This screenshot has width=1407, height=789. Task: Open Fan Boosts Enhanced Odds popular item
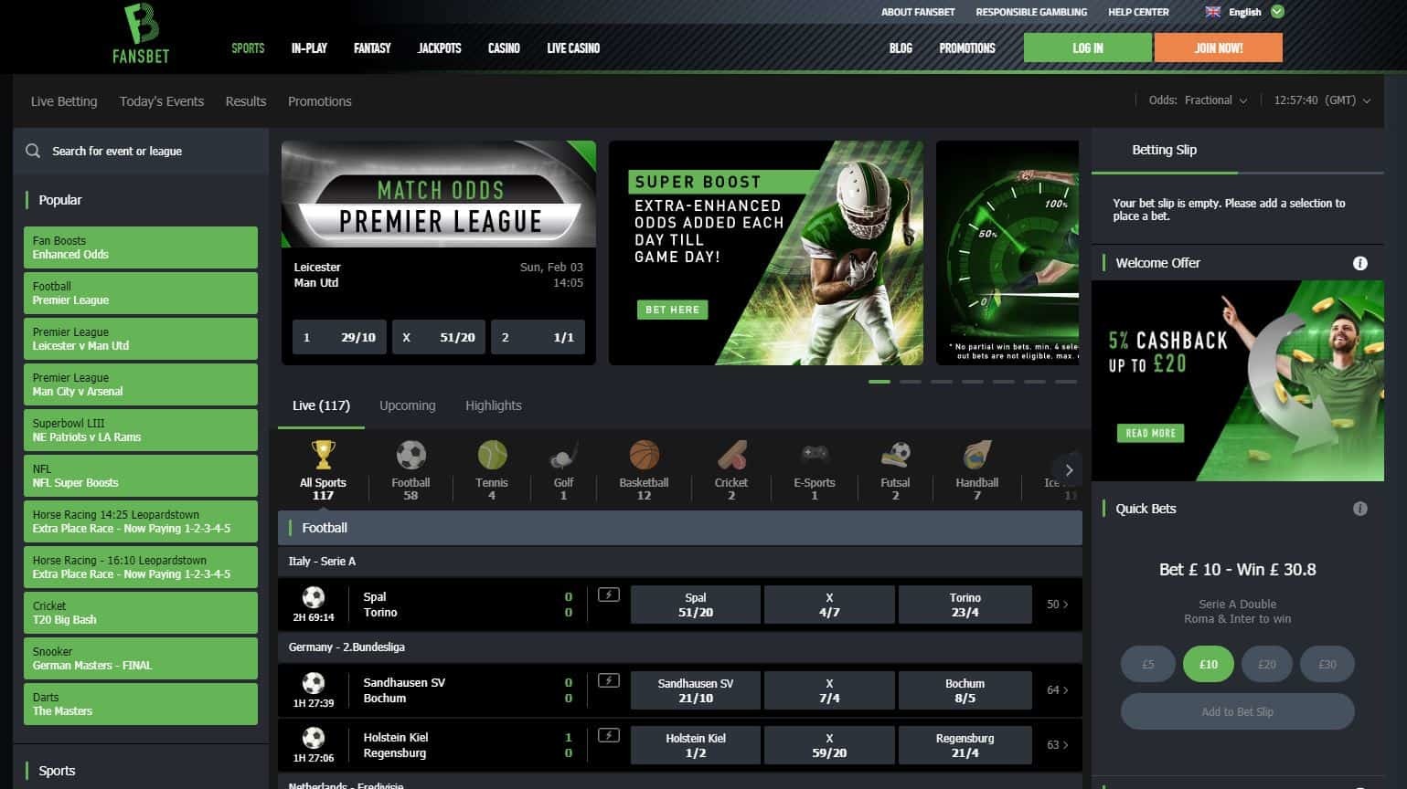(141, 247)
